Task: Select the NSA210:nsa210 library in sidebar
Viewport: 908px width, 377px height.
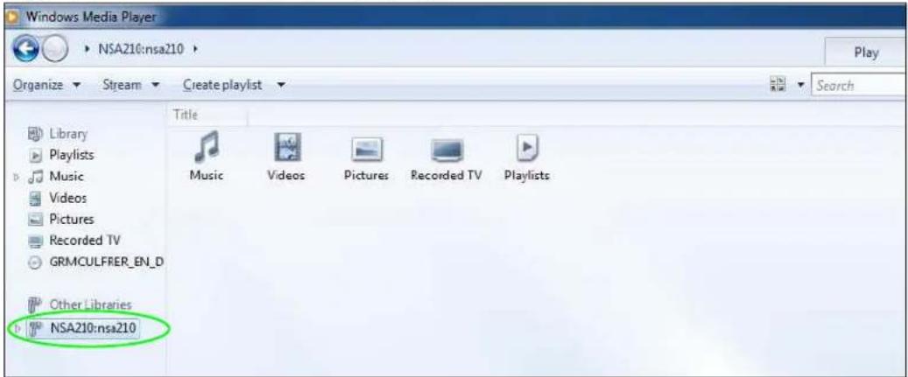Action: pyautogui.click(x=83, y=328)
